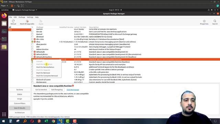Screen dimensions: 220x124
Task: Sort by Latest Version column header
Action: click(x=80, y=27)
